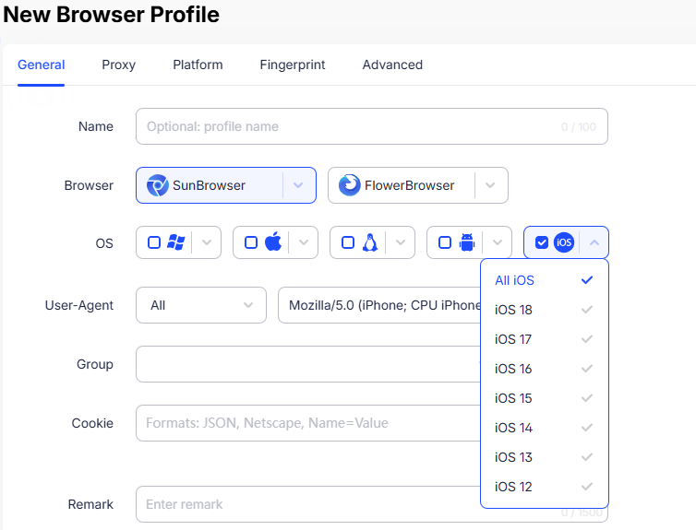Click the checkmark beside All iOS
Image resolution: width=696 pixels, height=530 pixels.
point(587,280)
